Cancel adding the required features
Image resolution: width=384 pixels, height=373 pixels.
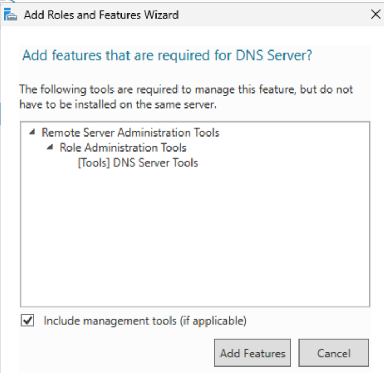[333, 354]
